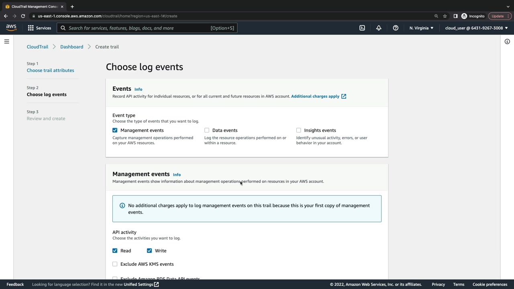514x289 pixels.
Task: Click the Dashboard breadcrumb
Action: (x=71, y=47)
